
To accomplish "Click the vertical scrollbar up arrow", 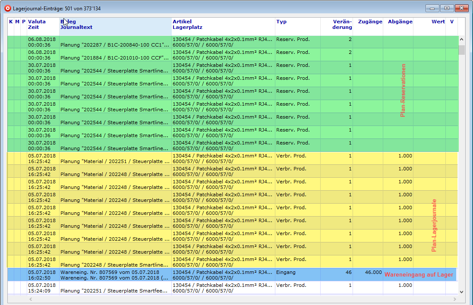I will click(461, 39).
